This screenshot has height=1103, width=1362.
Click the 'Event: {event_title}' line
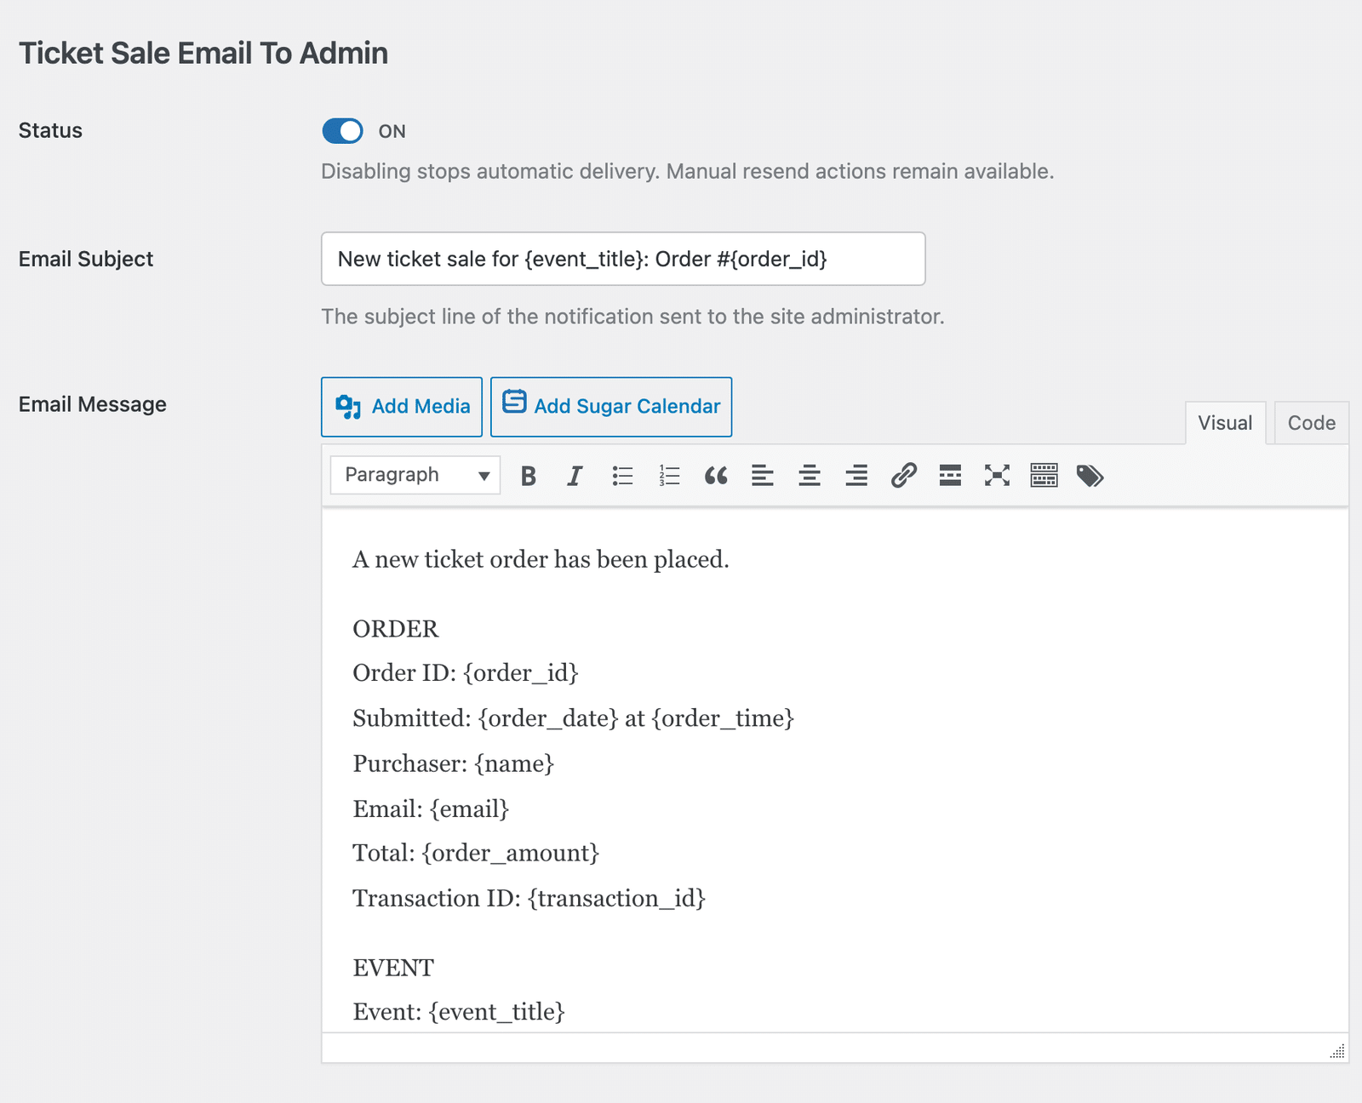[459, 1011]
